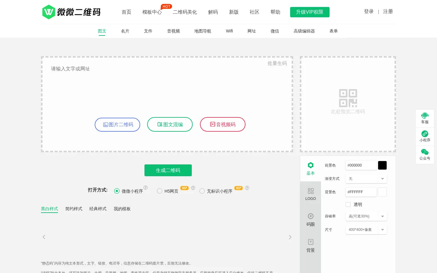437x273 pixels.
Task: Click the 登录 login link
Action: tap(369, 12)
